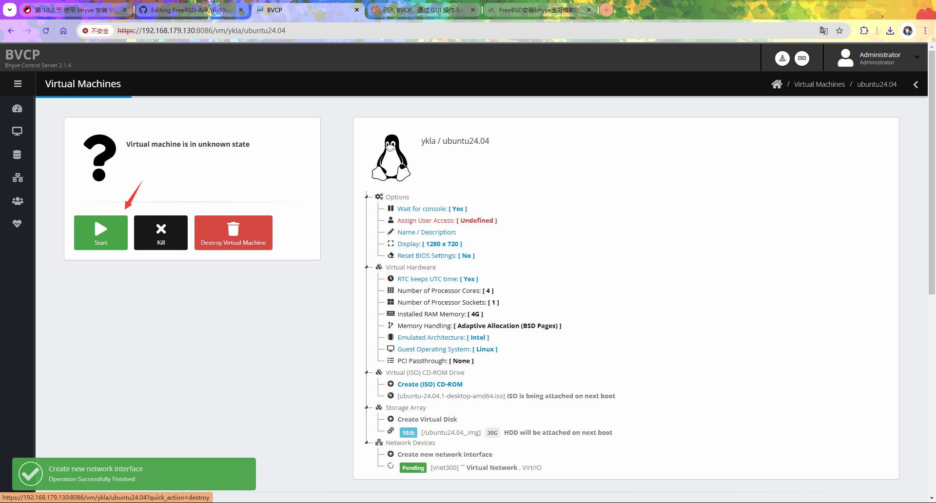Viewport: 936px width, 503px height.
Task: Select the ubuntu24.04_.img disk entry
Action: pos(451,432)
